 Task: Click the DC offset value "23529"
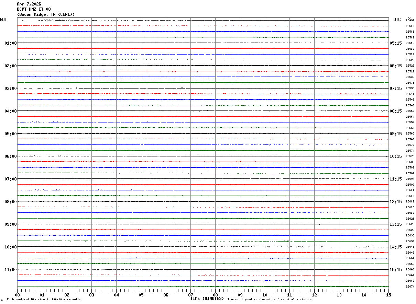click(x=410, y=71)
